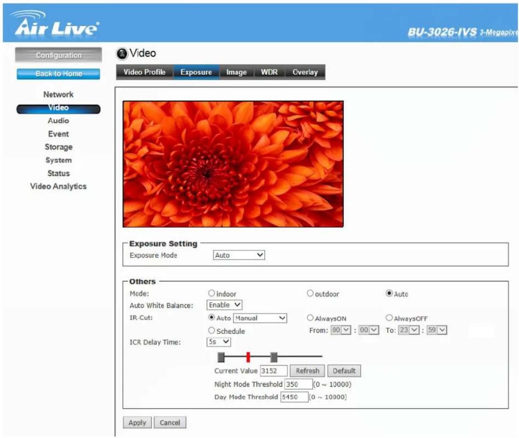The height and width of the screenshot is (438, 519).
Task: Click the ICR Delay Time label
Action: coord(155,343)
